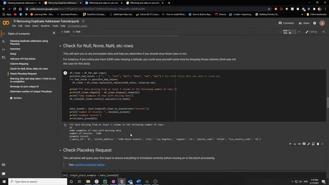Open the Tools menu
This screenshot has width=329, height=185.
55,26
